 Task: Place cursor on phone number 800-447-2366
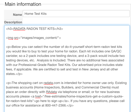[x=56, y=105]
